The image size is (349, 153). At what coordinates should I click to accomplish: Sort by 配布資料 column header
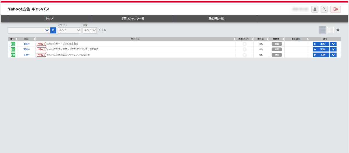(297, 39)
